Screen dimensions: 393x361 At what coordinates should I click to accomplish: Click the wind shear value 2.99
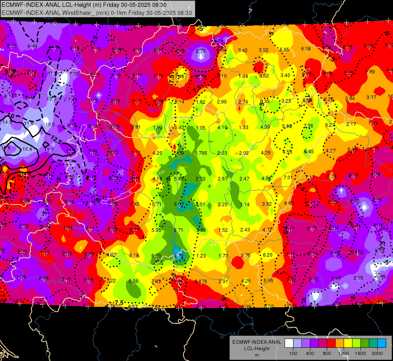point(222,102)
